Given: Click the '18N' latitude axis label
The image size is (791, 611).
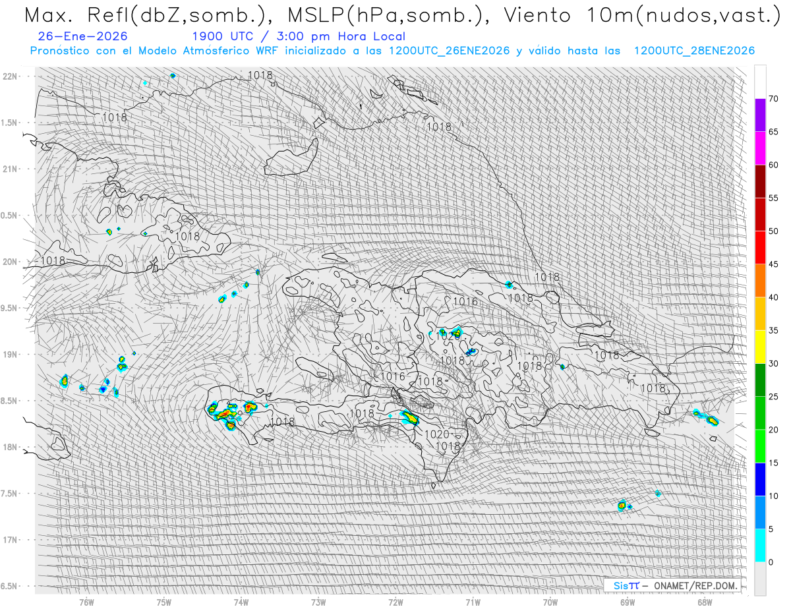Looking at the screenshot, I should (x=11, y=447).
